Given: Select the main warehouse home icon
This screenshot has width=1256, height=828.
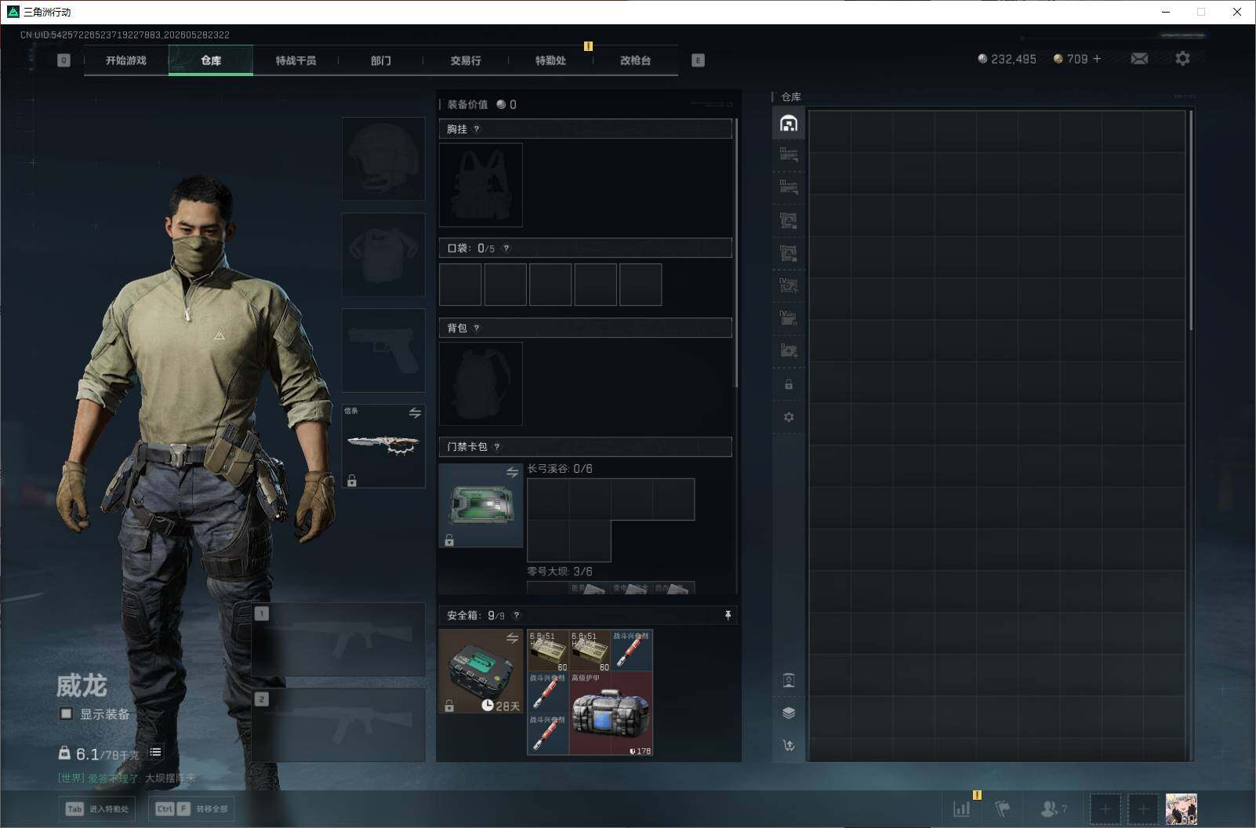Looking at the screenshot, I should click(x=789, y=123).
